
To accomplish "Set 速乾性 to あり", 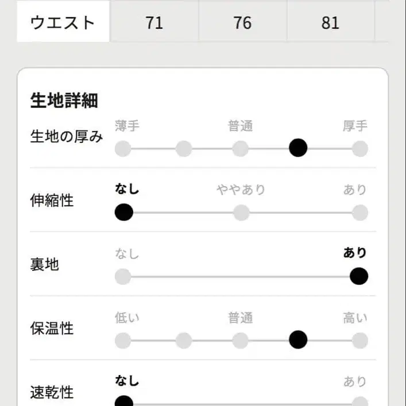I will [x=359, y=401].
